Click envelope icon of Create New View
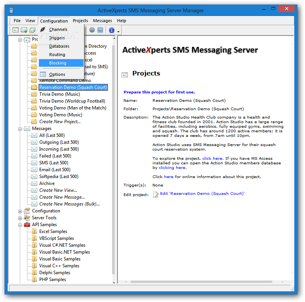Screen dimensions: 305x302 click(x=34, y=190)
